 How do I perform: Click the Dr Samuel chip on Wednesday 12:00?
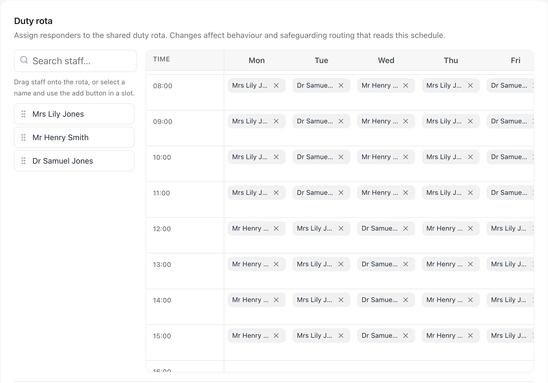[386, 228]
